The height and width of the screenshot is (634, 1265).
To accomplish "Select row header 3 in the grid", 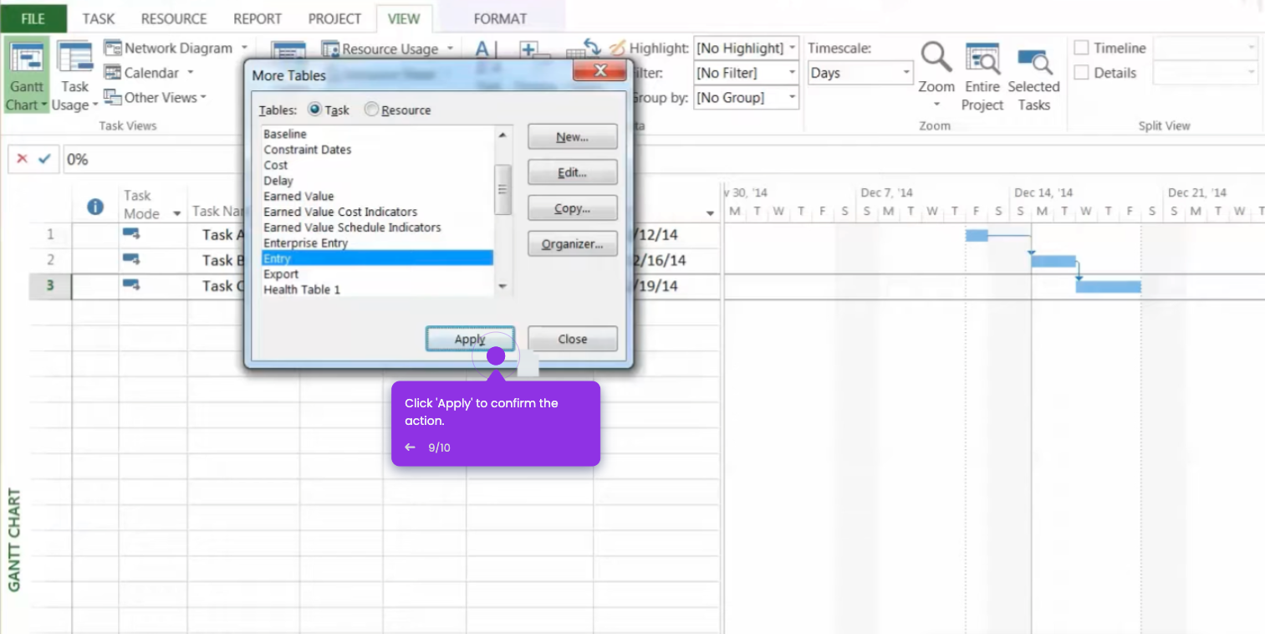I will pyautogui.click(x=50, y=286).
